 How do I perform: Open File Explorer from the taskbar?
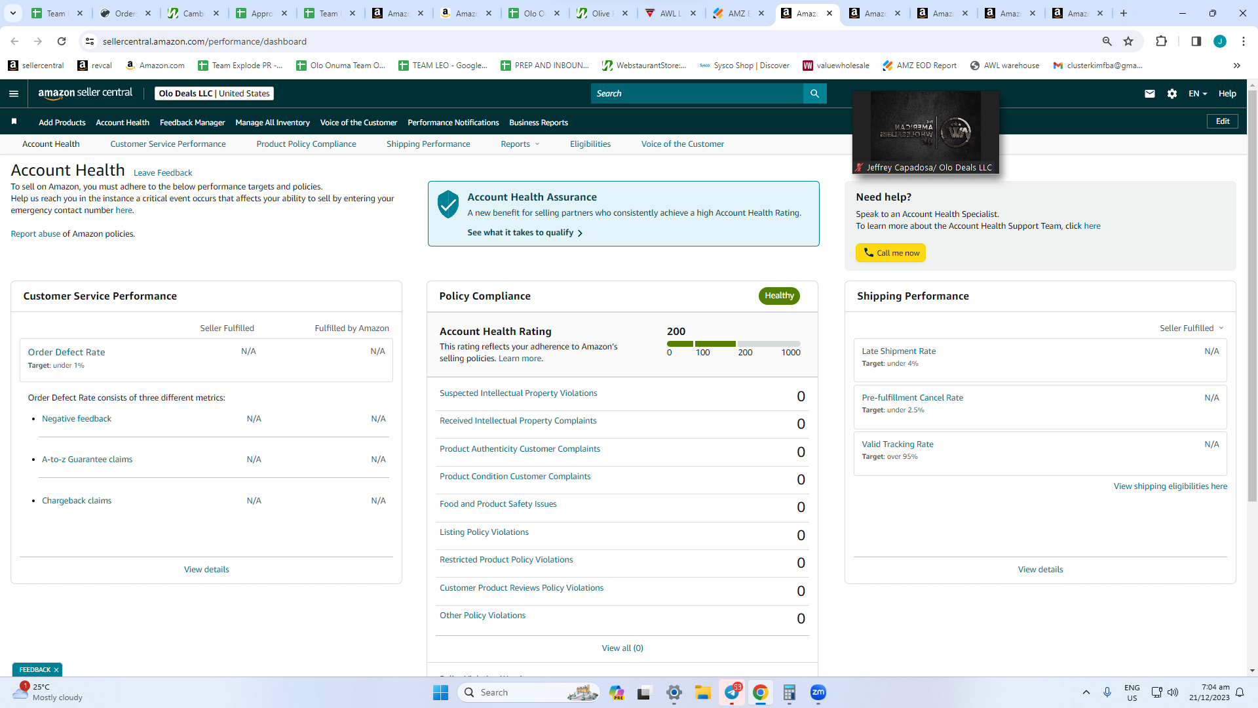coord(703,692)
